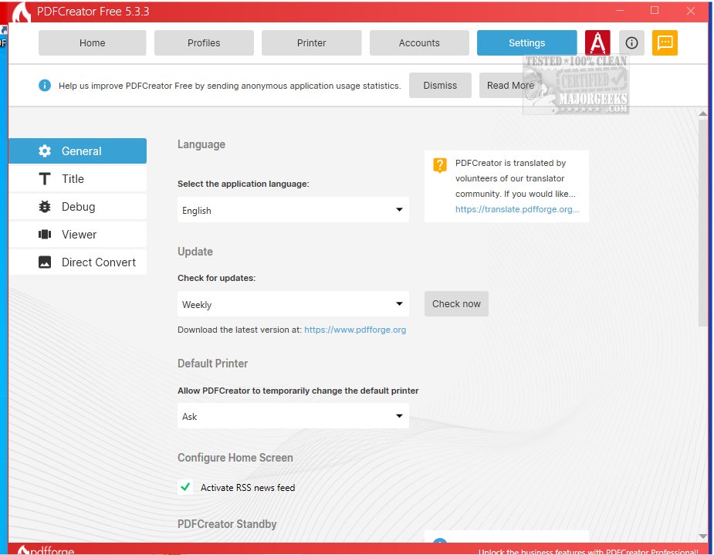Click the General gear icon
This screenshot has height=555, width=714.
click(45, 151)
